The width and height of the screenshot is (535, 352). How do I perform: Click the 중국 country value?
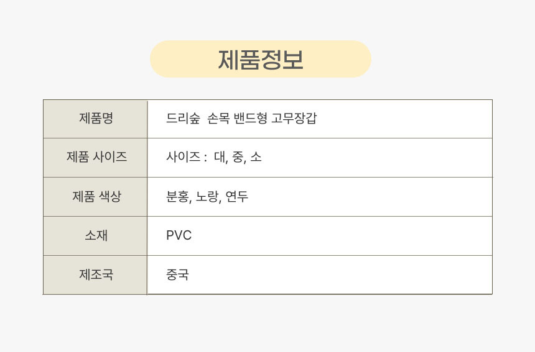coord(177,274)
